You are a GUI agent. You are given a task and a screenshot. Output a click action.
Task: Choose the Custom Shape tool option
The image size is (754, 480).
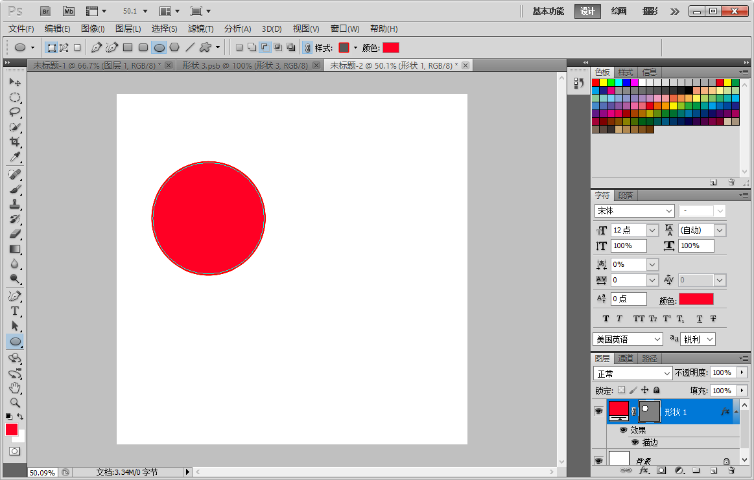(206, 47)
